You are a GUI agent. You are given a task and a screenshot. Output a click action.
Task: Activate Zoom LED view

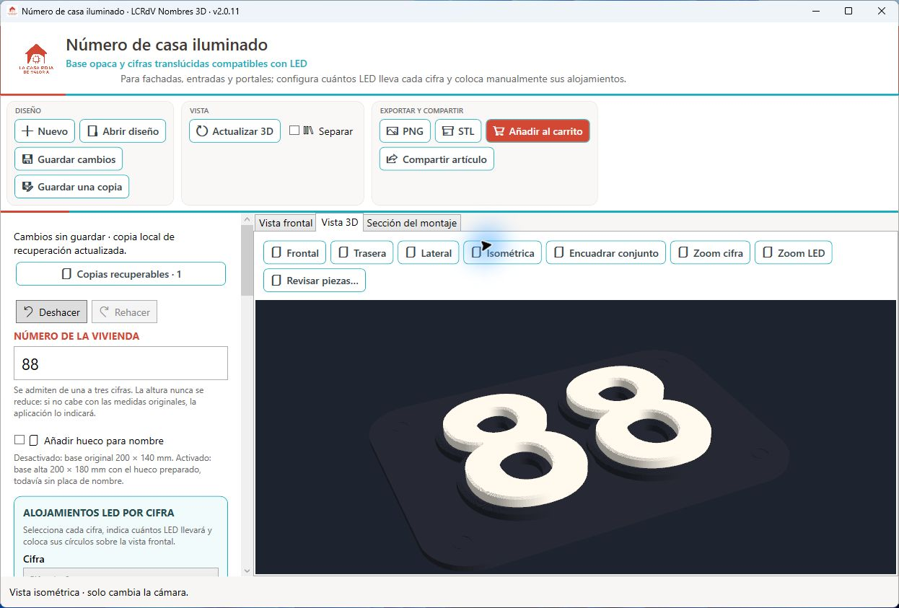[x=793, y=253]
